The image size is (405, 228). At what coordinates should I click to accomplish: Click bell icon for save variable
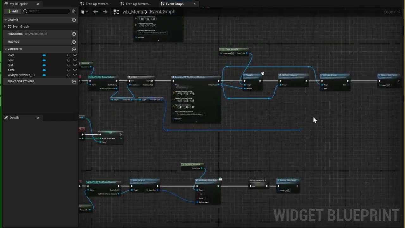click(x=68, y=70)
